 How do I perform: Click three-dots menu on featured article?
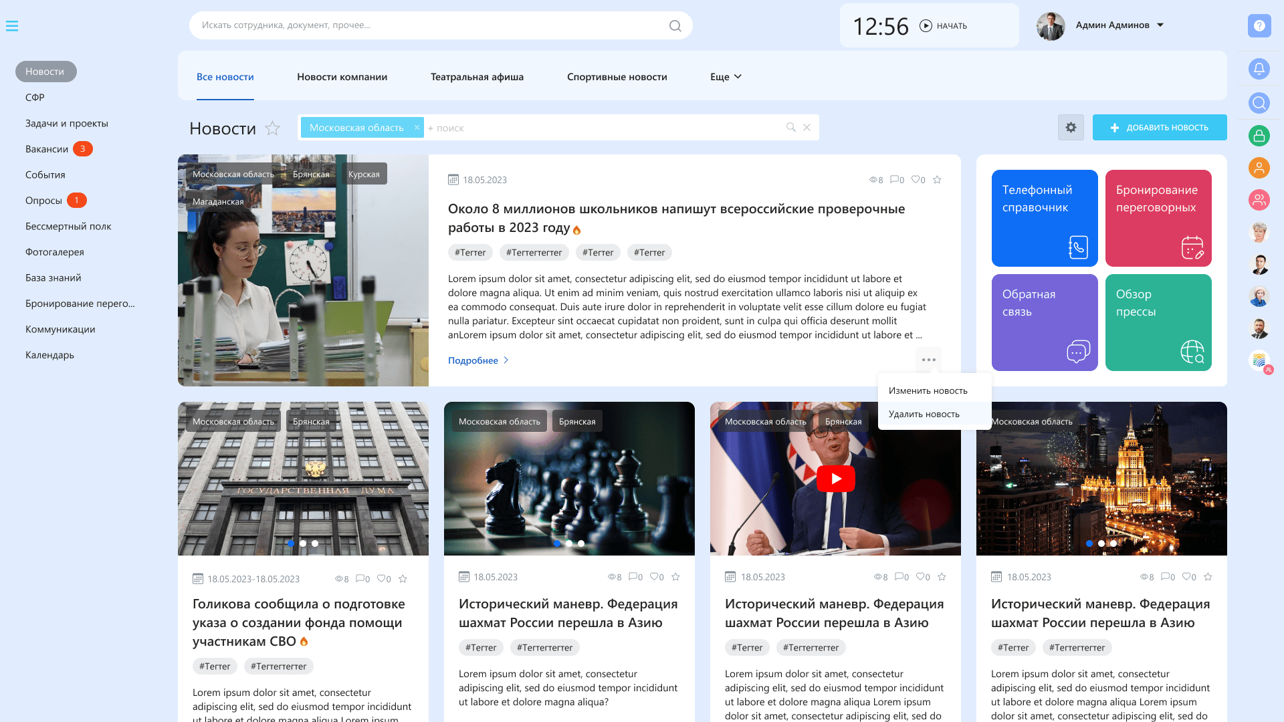click(x=928, y=360)
